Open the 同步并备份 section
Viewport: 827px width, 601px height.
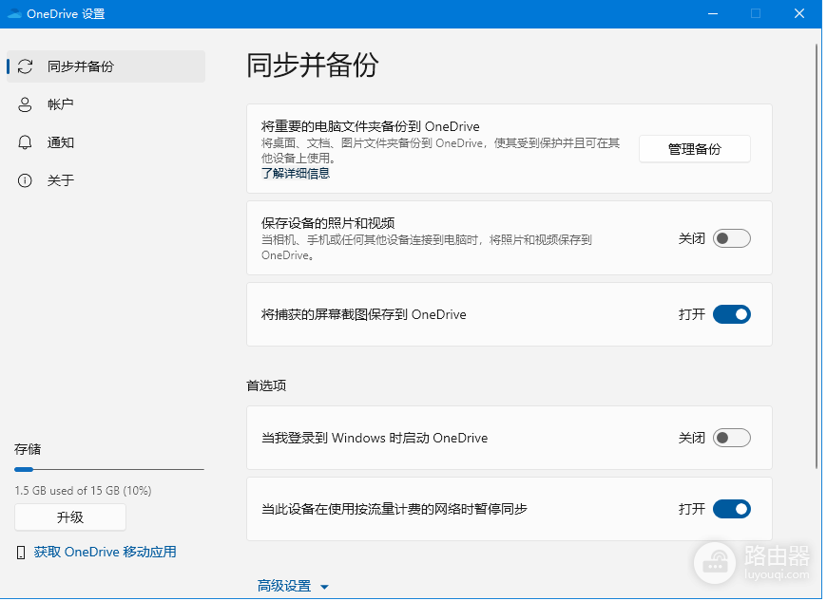pyautogui.click(x=106, y=66)
